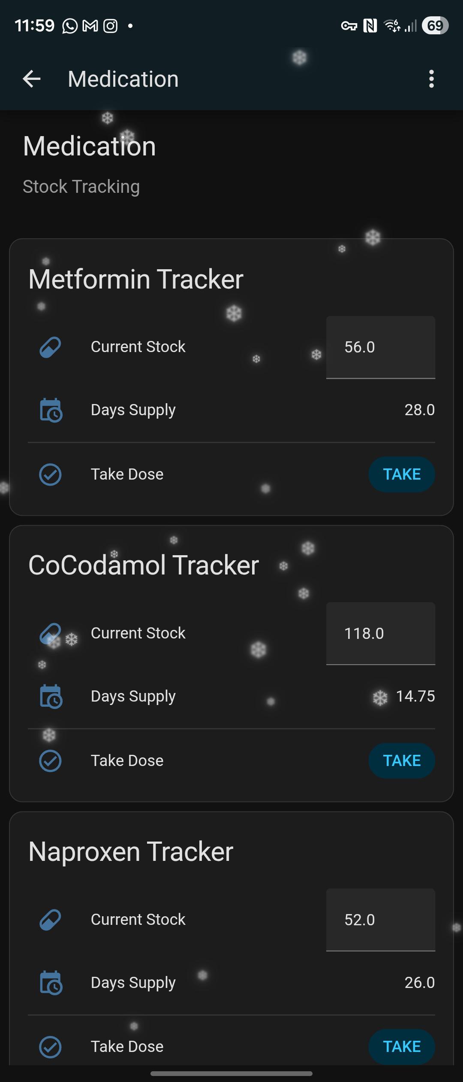Open CoCodamol Days Supply value 14.75

click(x=415, y=696)
